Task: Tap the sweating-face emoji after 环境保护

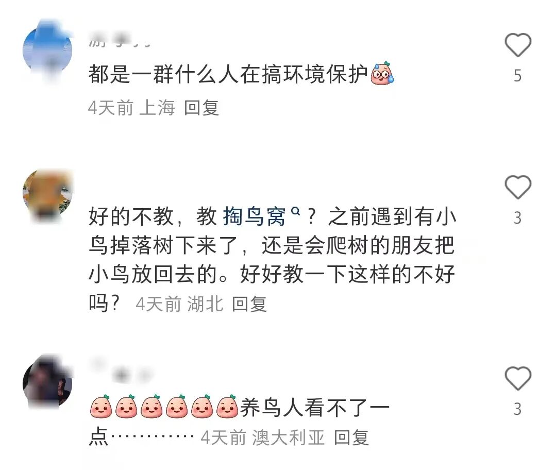Action: 382,74
